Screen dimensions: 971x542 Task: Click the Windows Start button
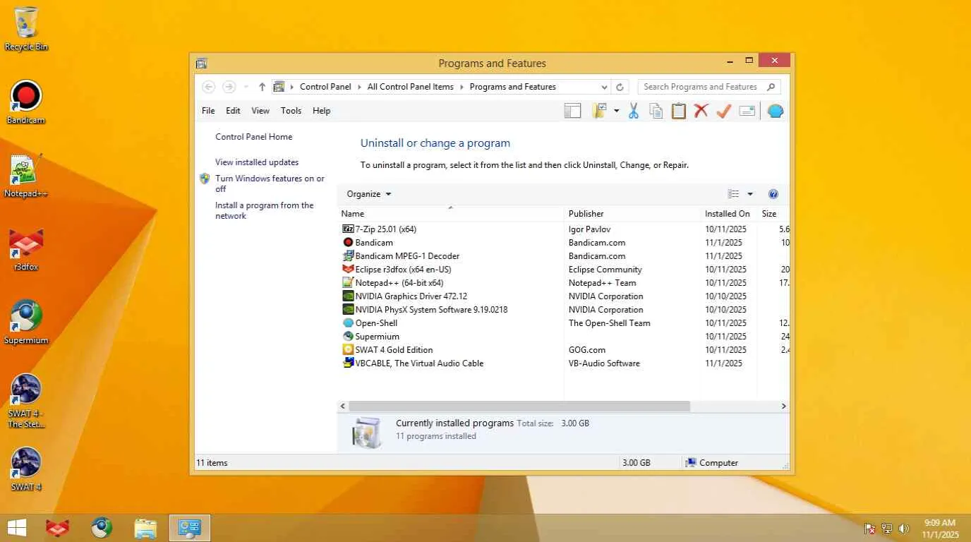tap(16, 528)
